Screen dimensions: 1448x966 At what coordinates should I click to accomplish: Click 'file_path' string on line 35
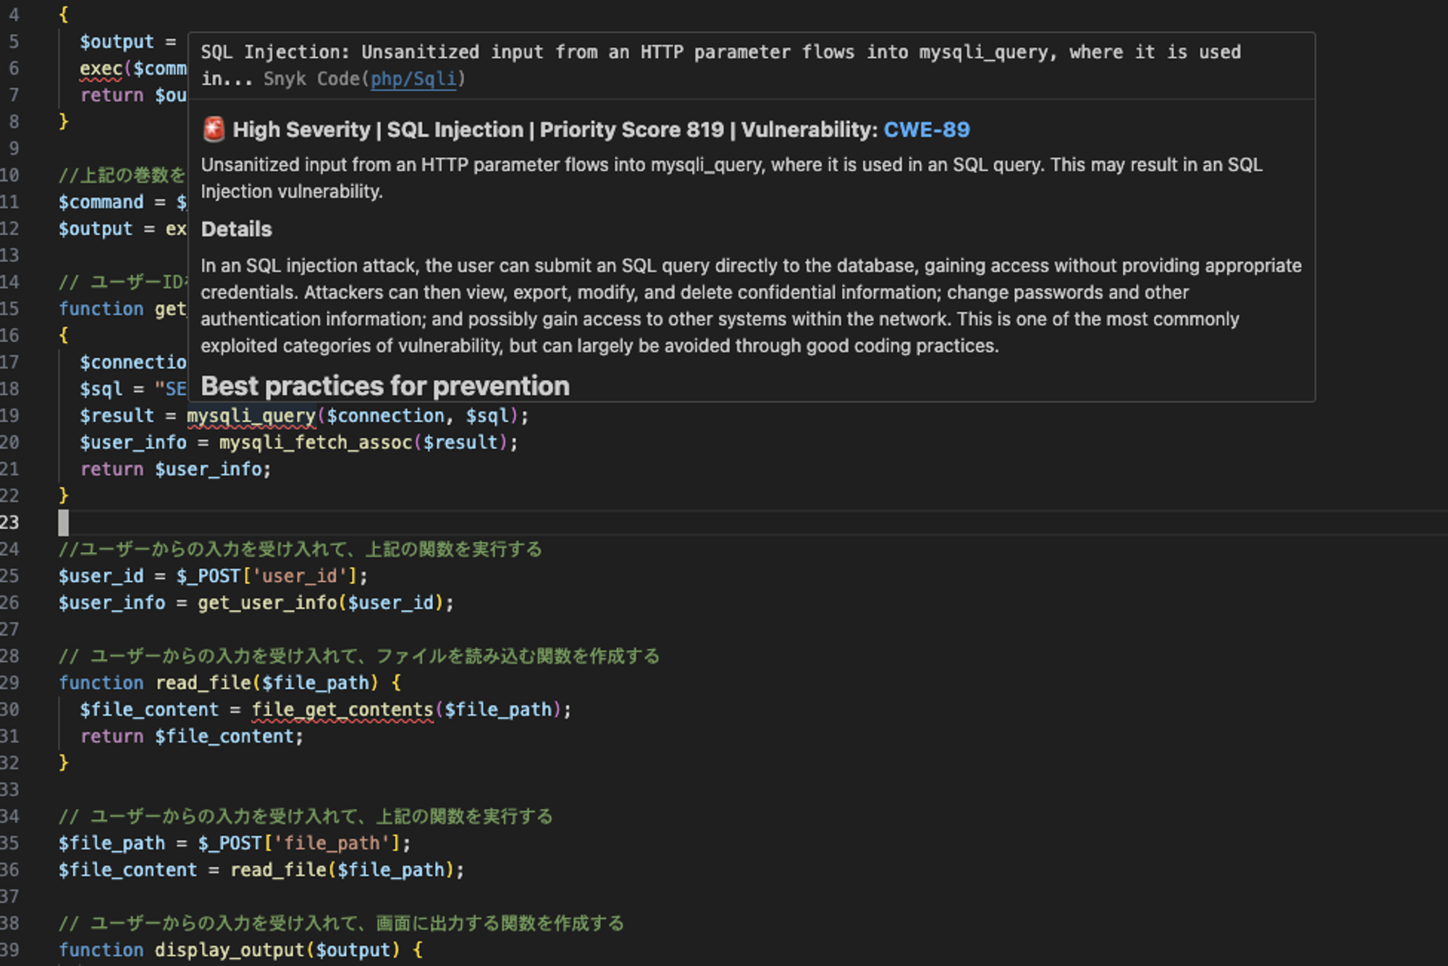pos(332,844)
